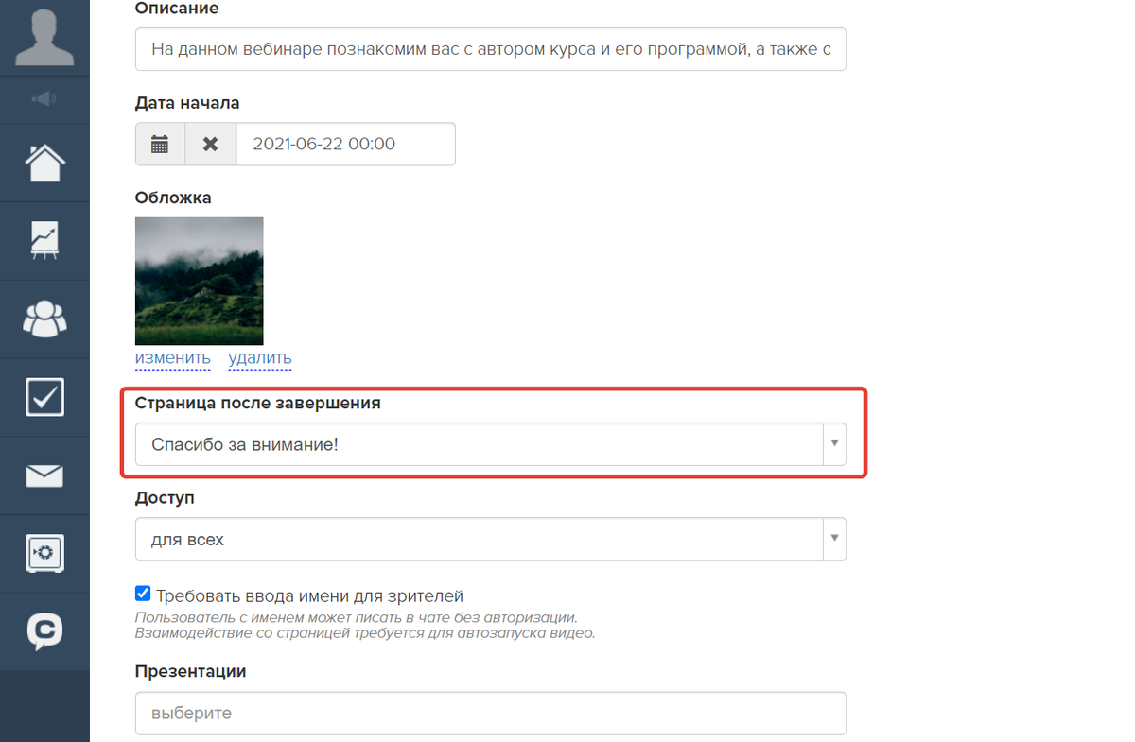The height and width of the screenshot is (742, 1135).
Task: Click the 'Описание' text field
Action: [491, 49]
